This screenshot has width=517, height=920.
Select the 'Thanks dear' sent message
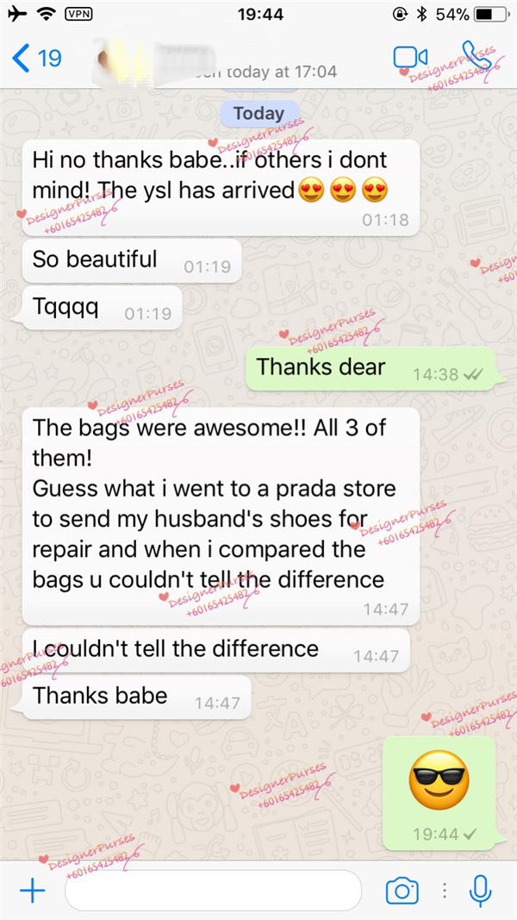(371, 369)
